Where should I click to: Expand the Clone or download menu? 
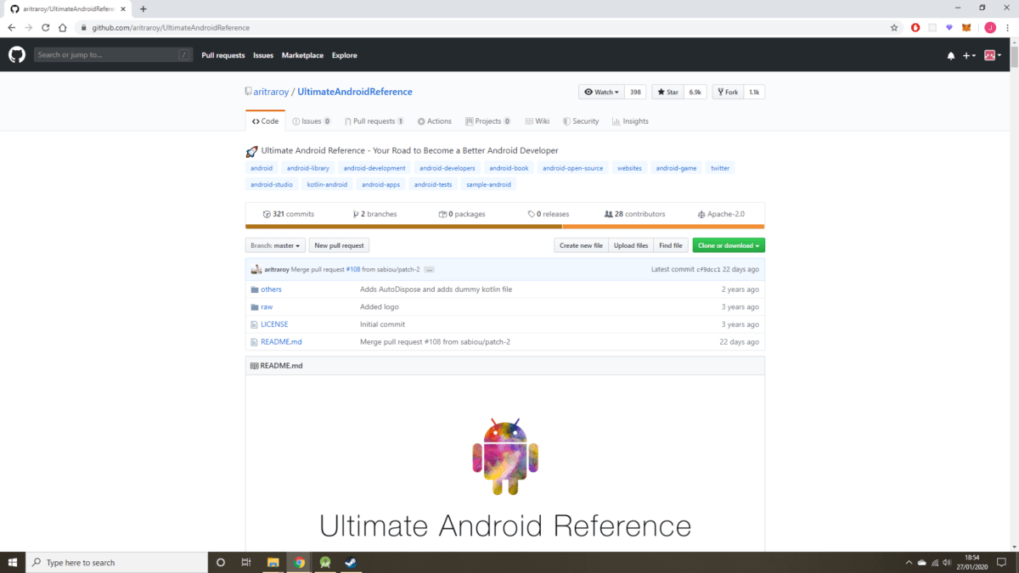[729, 244]
